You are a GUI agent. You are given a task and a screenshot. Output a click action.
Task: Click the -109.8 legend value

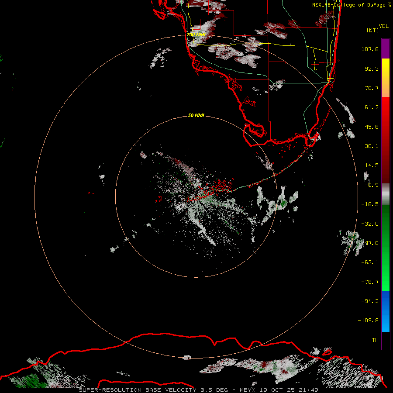click(368, 321)
